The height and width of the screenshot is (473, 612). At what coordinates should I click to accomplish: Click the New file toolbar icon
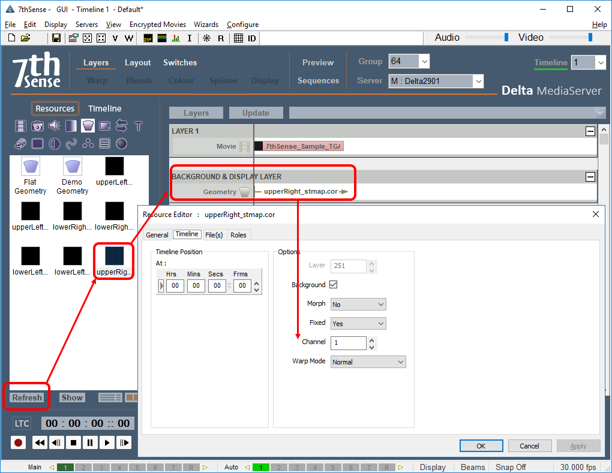pos(12,38)
